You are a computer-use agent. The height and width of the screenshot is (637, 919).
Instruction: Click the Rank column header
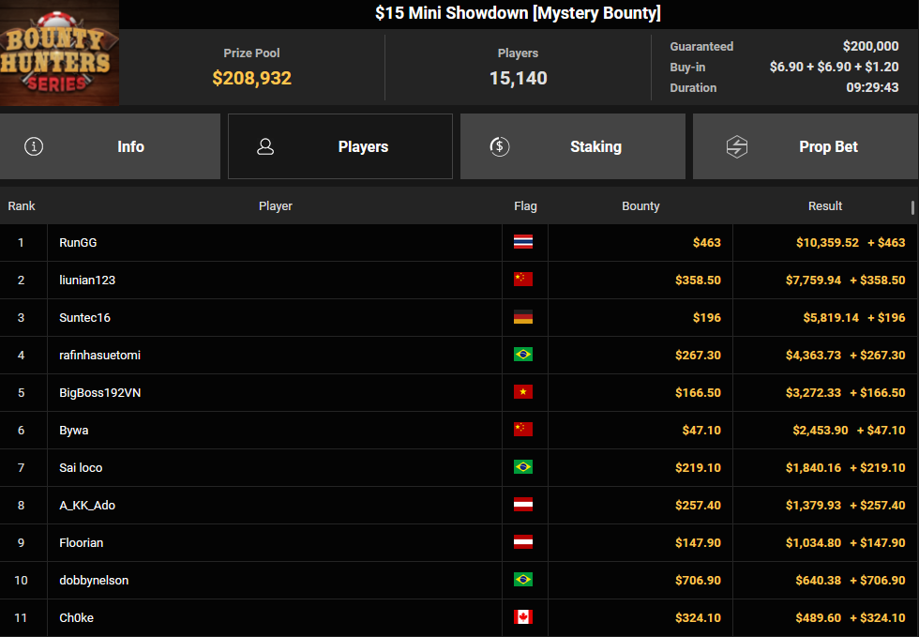[22, 205]
